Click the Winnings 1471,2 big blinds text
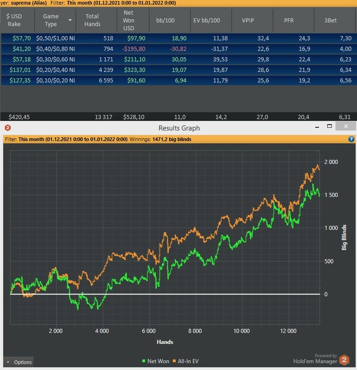The height and width of the screenshot is (370, 357). (160, 139)
